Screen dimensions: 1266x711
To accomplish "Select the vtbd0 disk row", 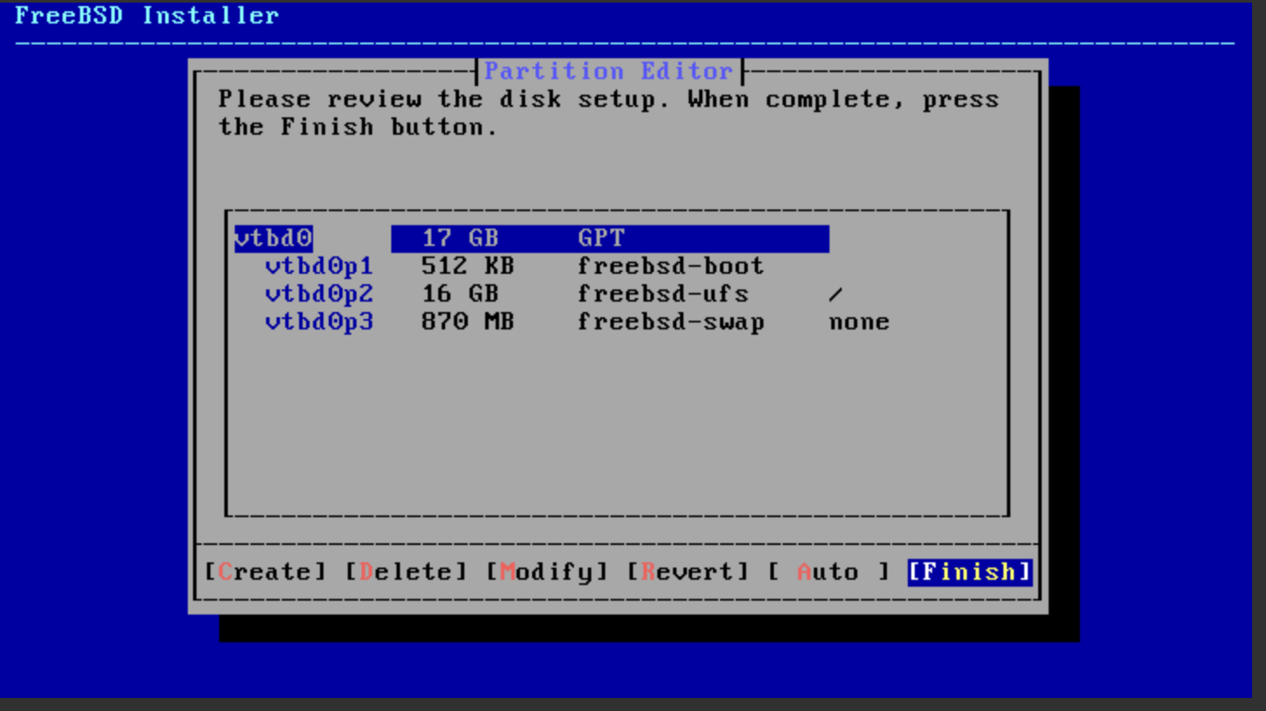I will [x=531, y=238].
